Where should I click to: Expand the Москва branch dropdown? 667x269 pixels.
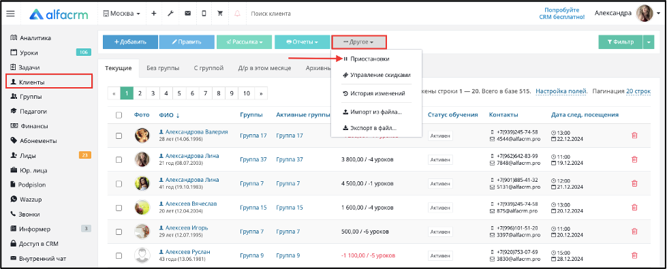pos(122,14)
